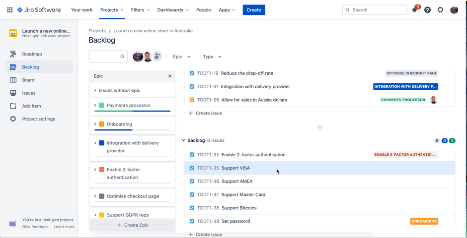Click the Roadmap sidebar icon
The image size is (467, 238).
tap(13, 54)
